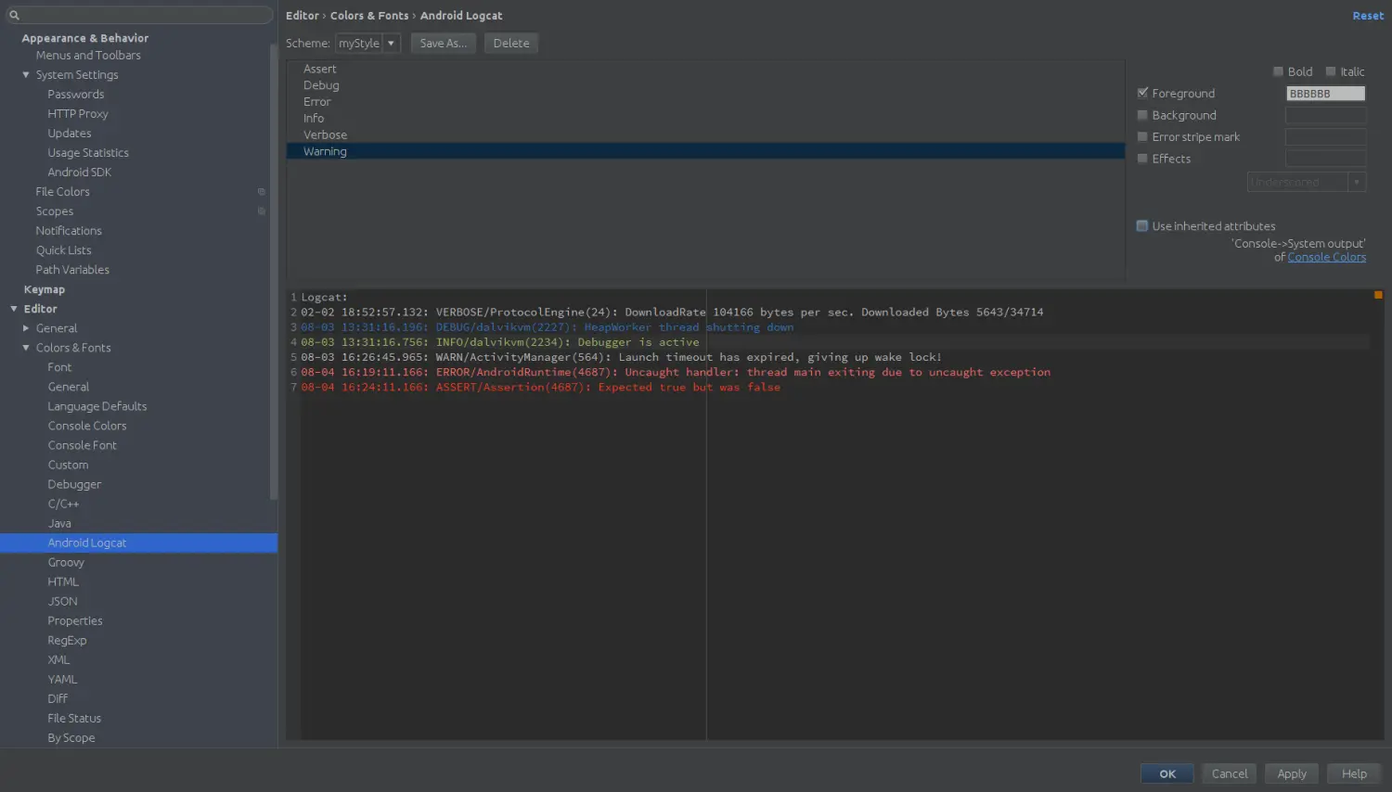Click the settings tree vertical scrollbar

coord(274,272)
